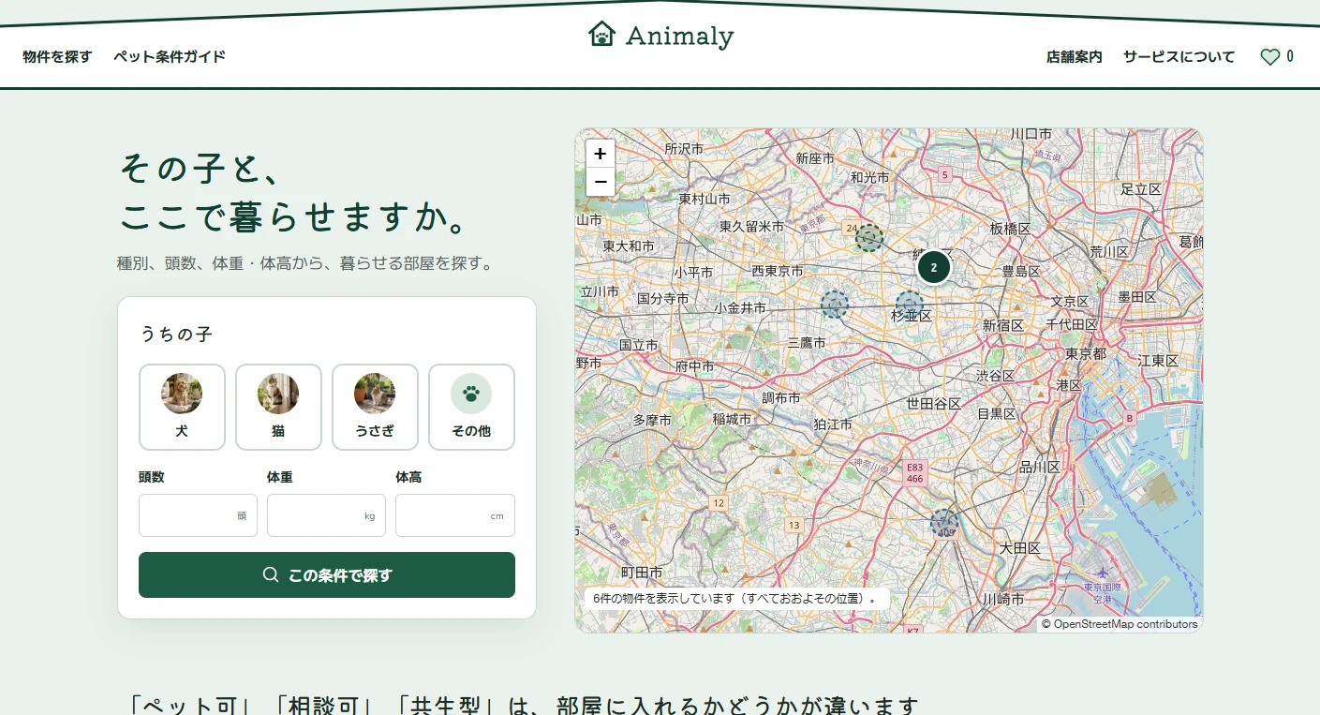Choose その他 as the pet type
This screenshot has height=715, width=1320.
click(471, 407)
